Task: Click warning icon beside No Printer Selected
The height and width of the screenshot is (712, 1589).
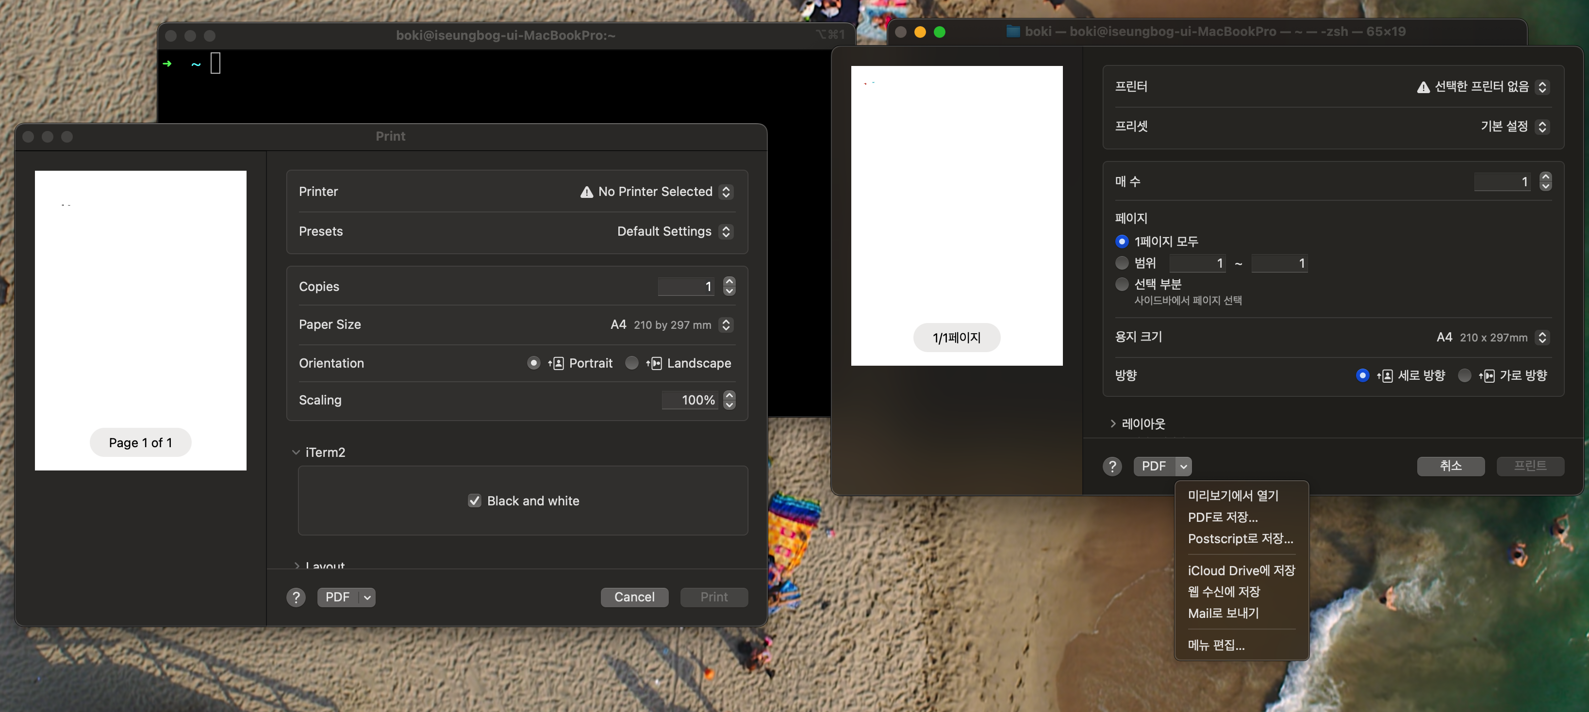Action: tap(587, 192)
